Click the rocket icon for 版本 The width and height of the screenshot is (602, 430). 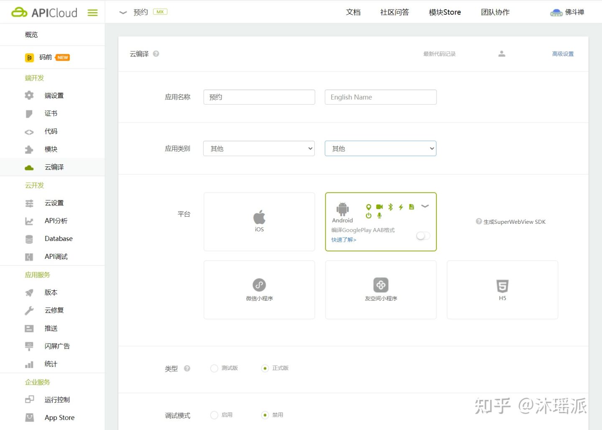coord(29,293)
